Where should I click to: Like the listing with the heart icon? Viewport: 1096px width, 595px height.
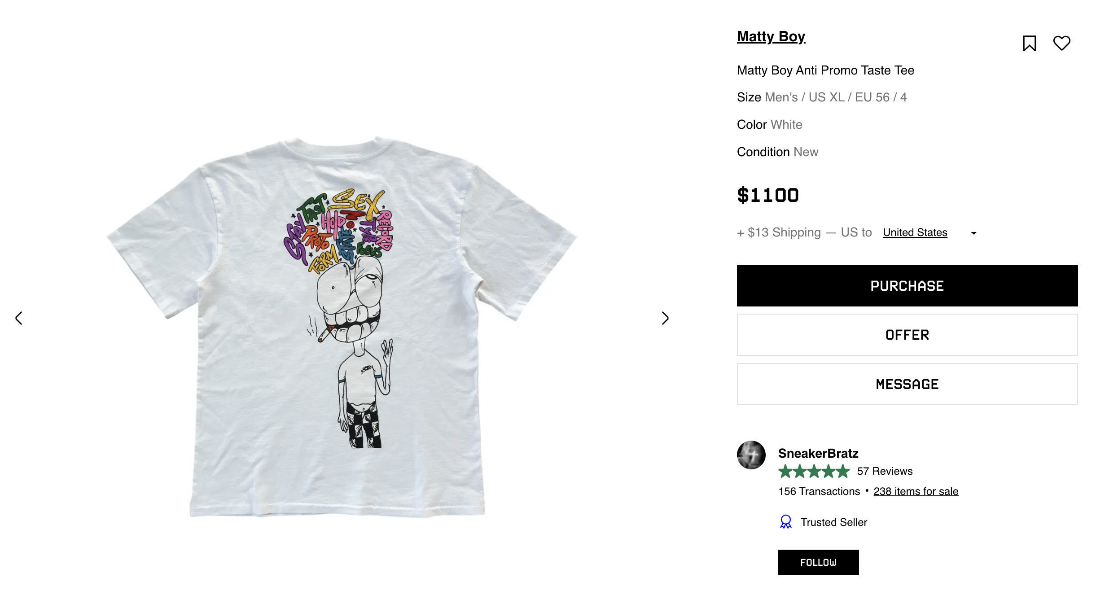[x=1061, y=43]
